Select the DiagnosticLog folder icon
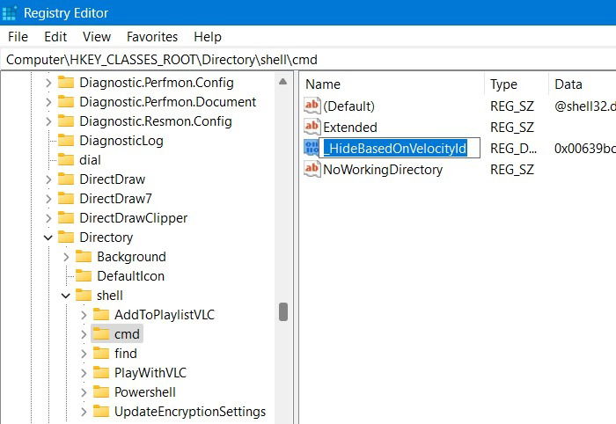The image size is (616, 424). point(66,141)
